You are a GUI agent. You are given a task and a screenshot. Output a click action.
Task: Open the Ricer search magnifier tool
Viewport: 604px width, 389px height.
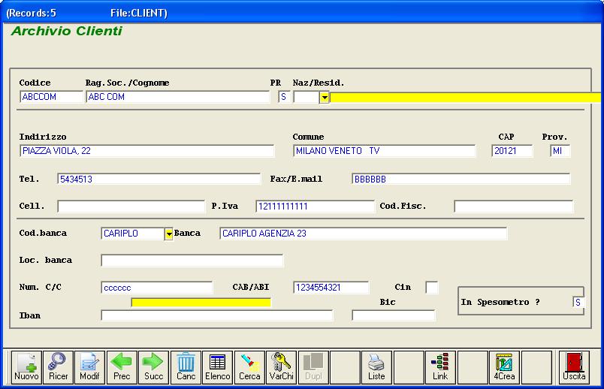(58, 367)
